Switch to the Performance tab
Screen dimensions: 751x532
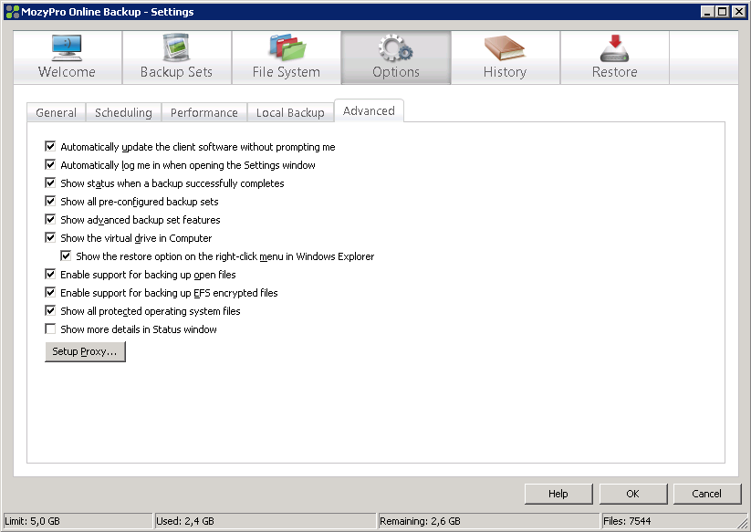click(x=204, y=112)
